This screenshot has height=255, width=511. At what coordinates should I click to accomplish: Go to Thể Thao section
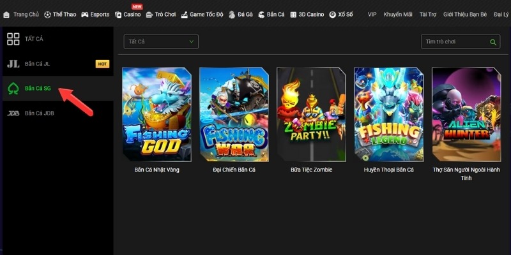(x=65, y=14)
